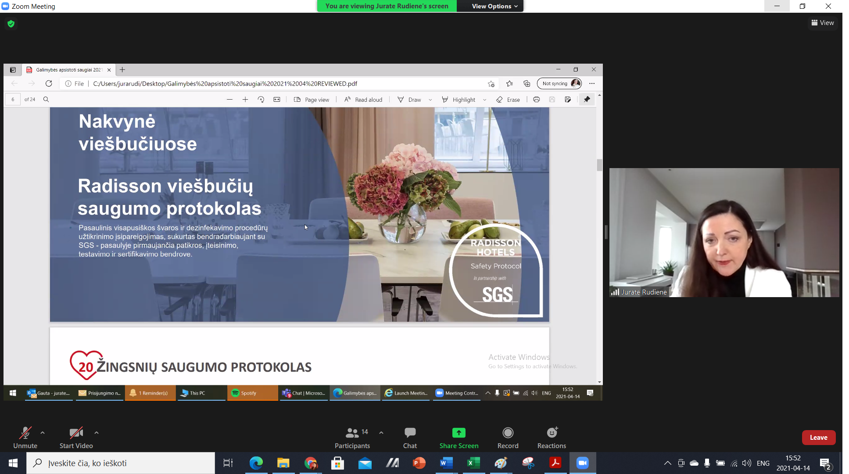Open Excel from taskbar
This screenshot has width=849, height=474.
(474, 463)
